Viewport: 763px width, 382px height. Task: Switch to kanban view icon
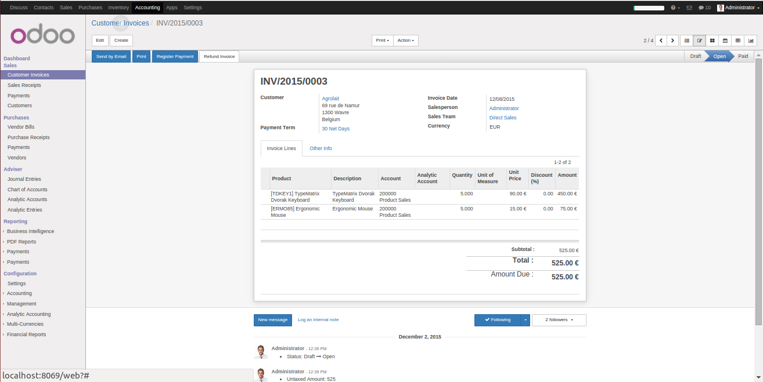point(712,41)
